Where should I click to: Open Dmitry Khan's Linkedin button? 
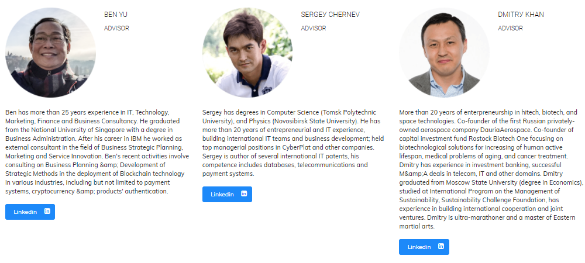[424, 247]
